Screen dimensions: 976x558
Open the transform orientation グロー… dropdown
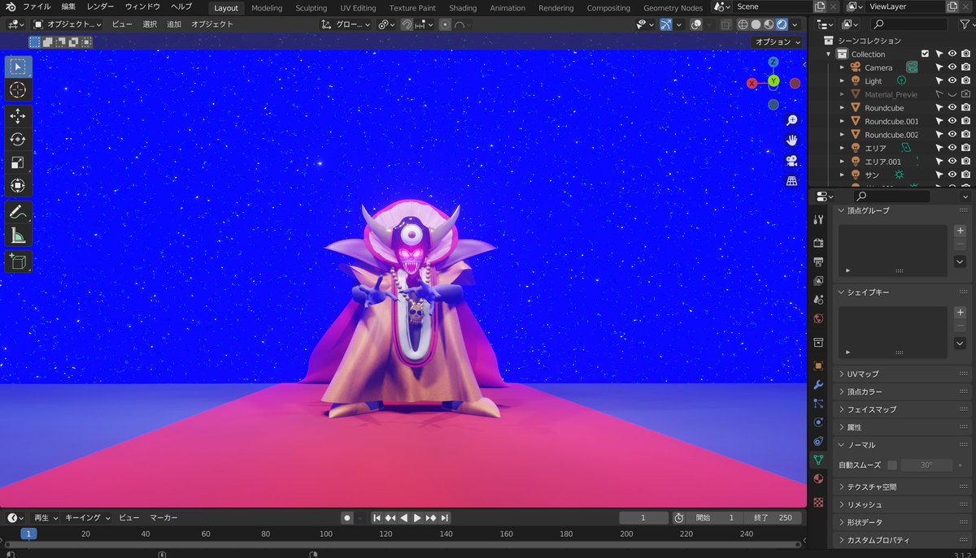tap(346, 24)
